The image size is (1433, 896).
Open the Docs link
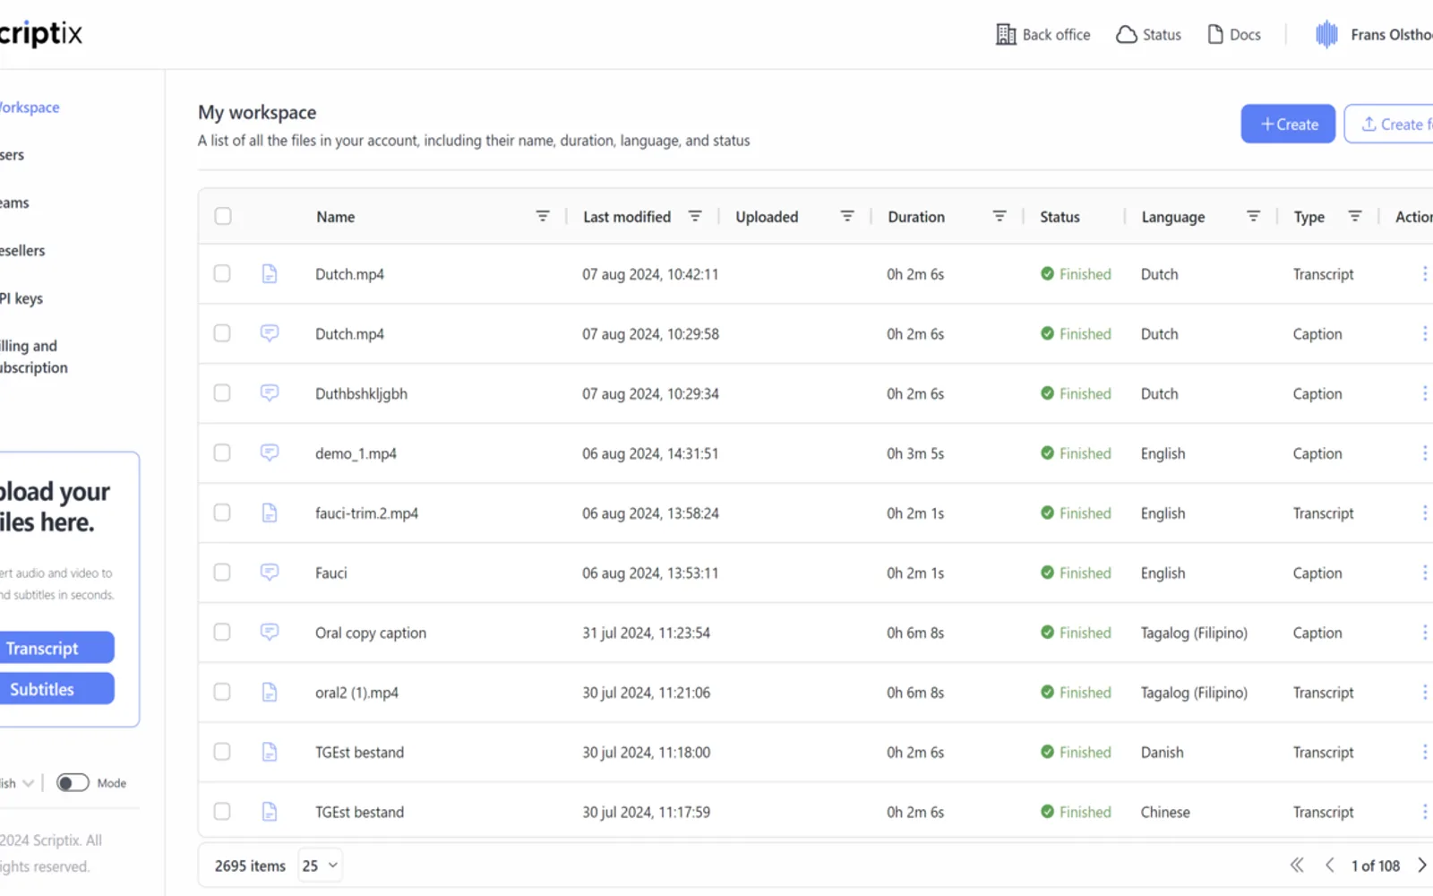pyautogui.click(x=1233, y=35)
